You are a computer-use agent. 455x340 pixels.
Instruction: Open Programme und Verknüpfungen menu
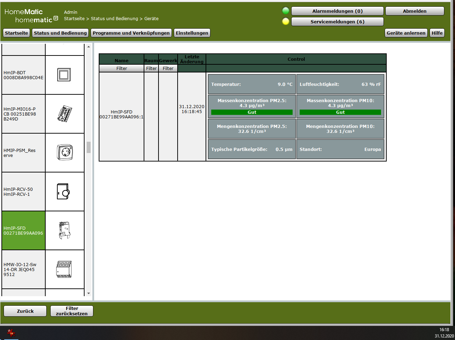click(131, 33)
